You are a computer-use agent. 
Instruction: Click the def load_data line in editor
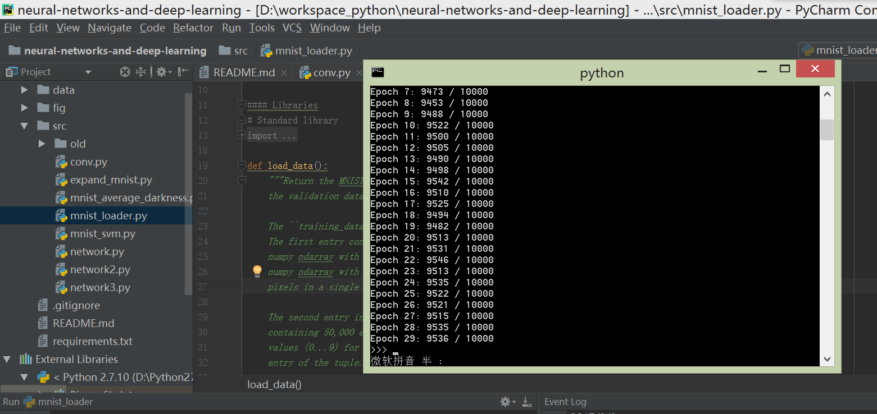click(288, 165)
